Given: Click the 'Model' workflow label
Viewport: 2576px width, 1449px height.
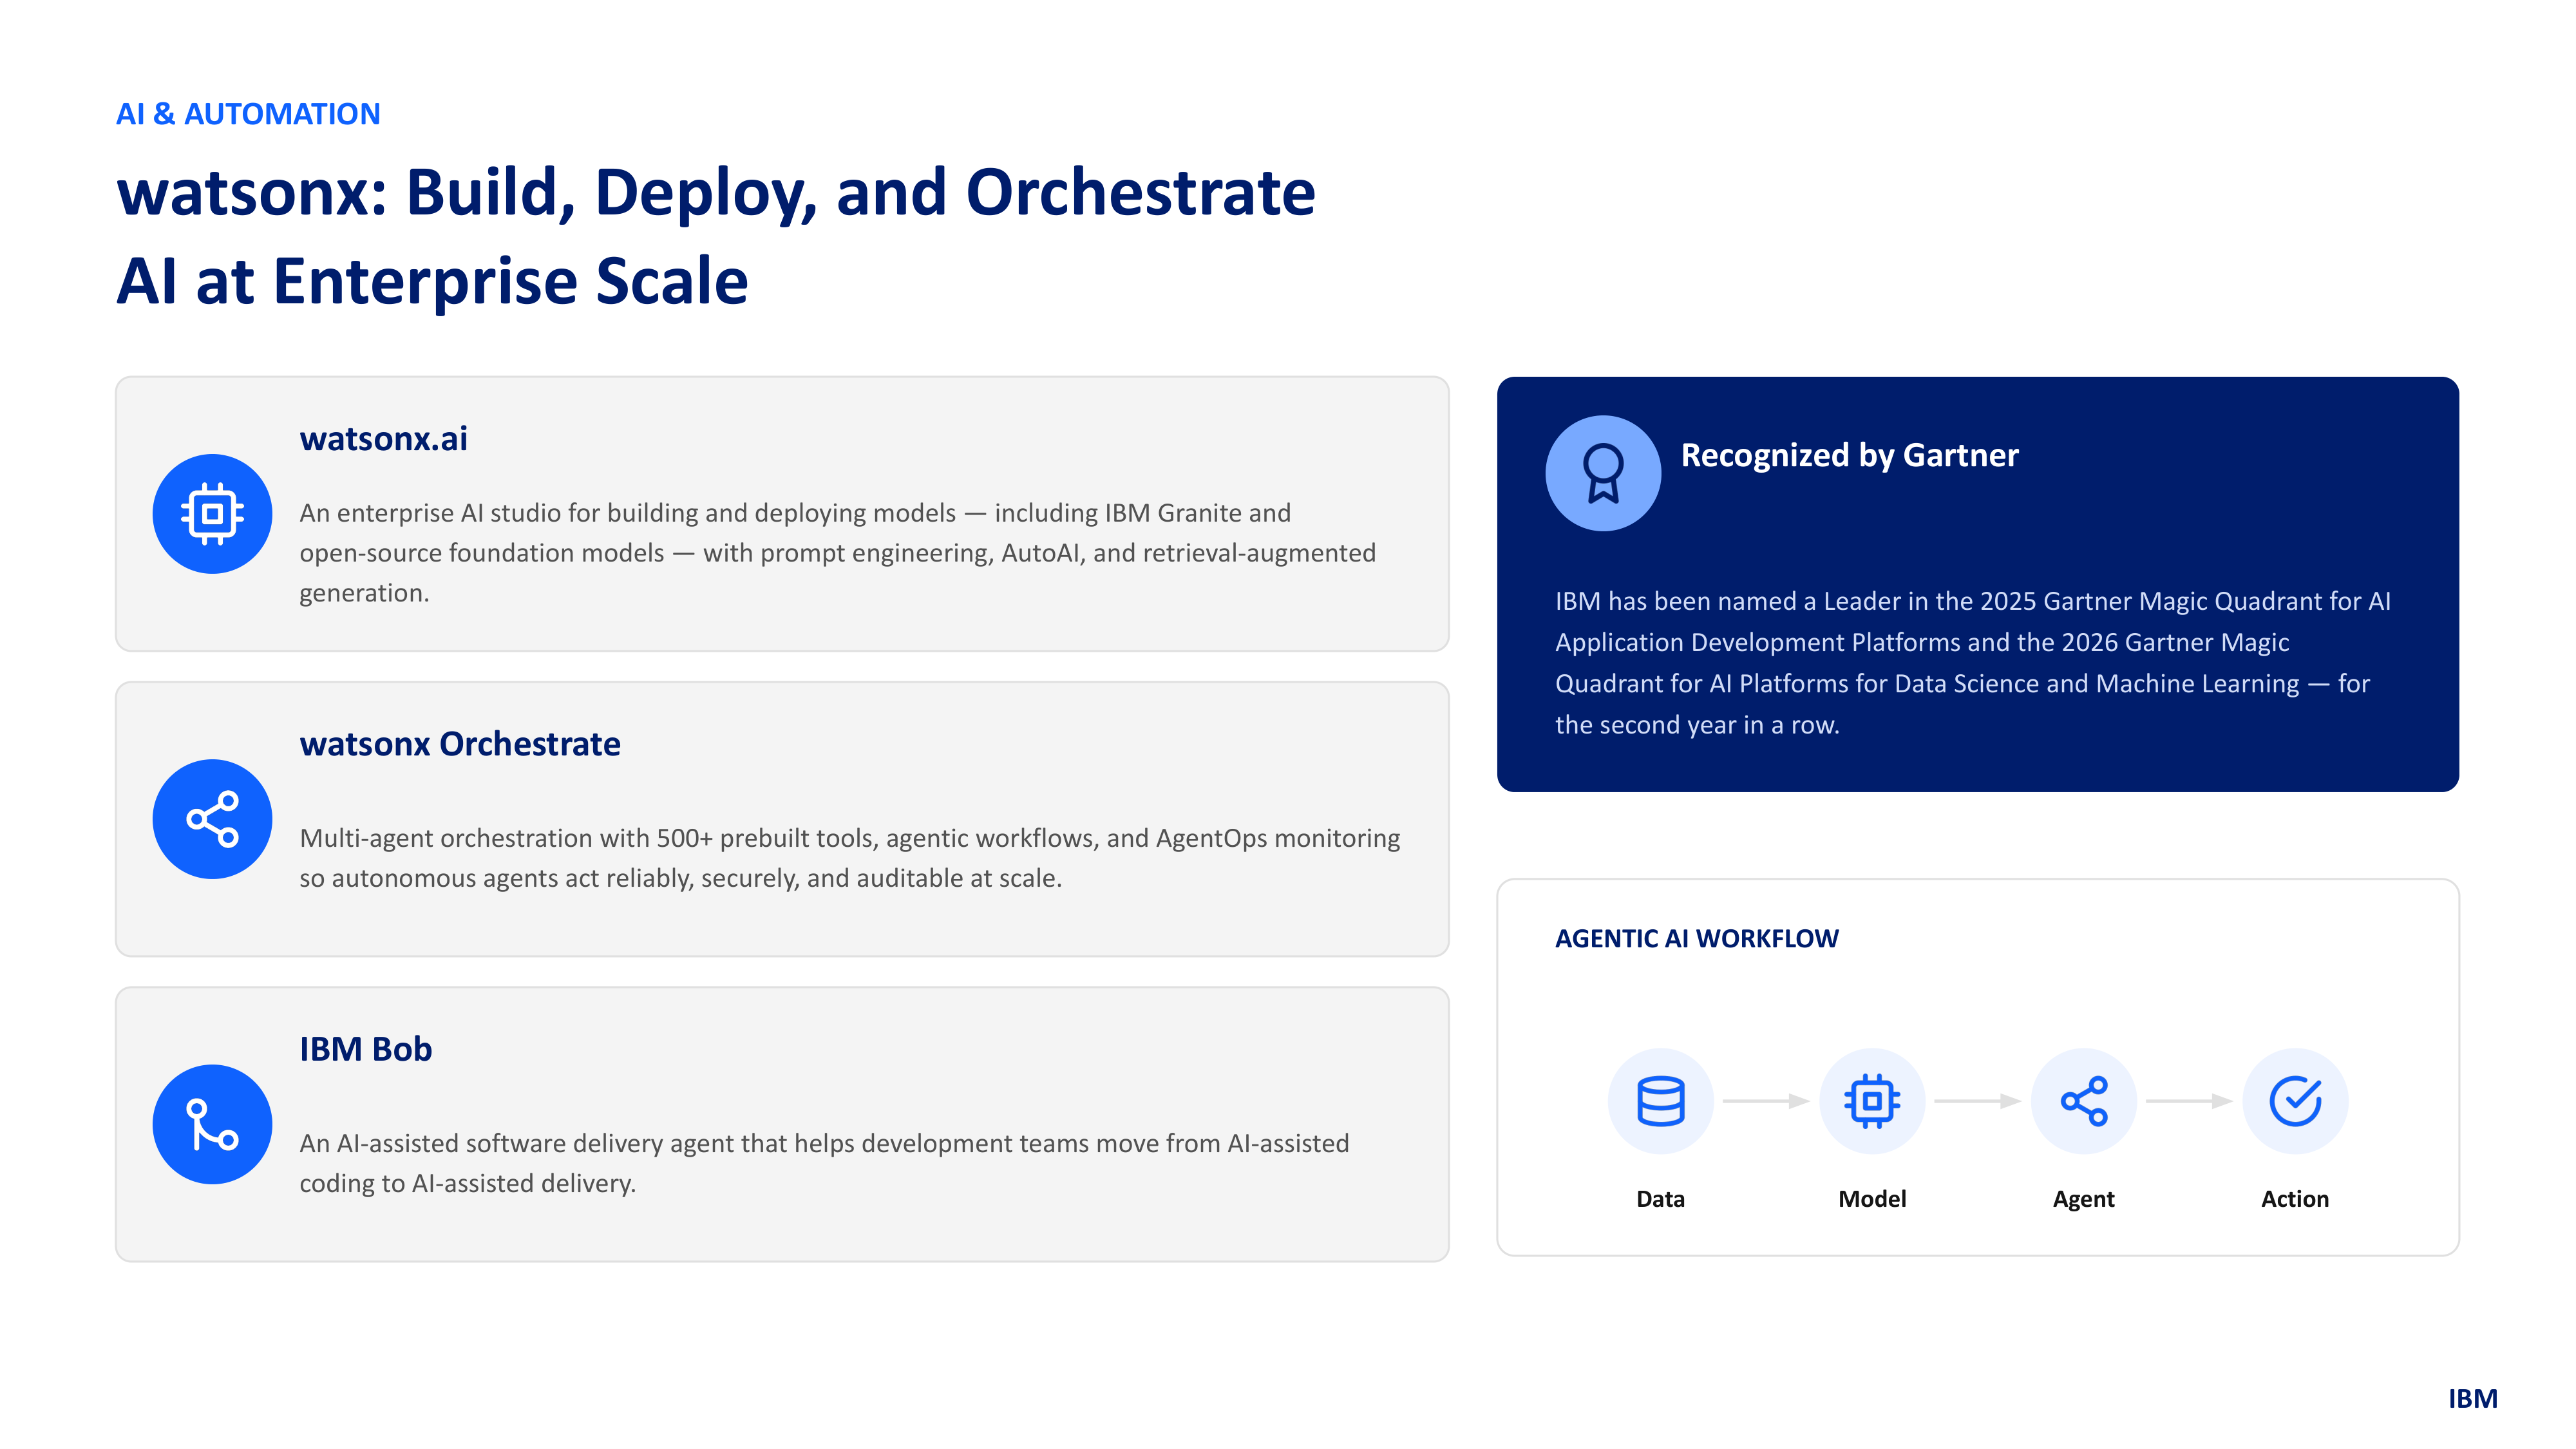Looking at the screenshot, I should (1872, 1199).
